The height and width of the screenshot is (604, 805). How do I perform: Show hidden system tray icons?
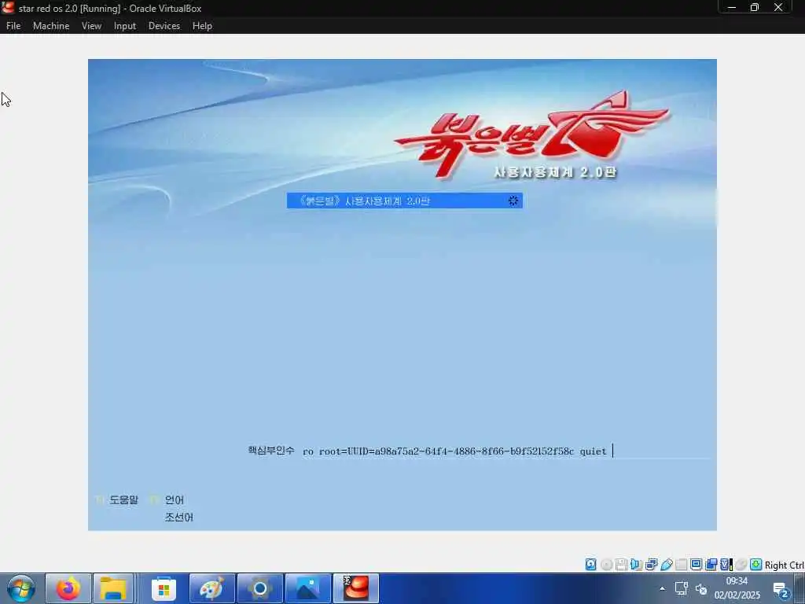pyautogui.click(x=662, y=588)
